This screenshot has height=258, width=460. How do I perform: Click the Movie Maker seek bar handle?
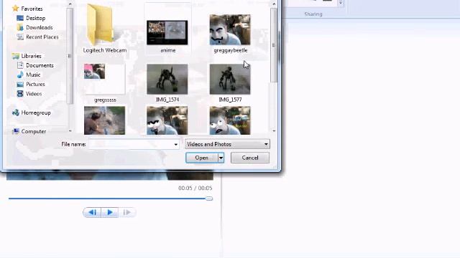click(209, 199)
